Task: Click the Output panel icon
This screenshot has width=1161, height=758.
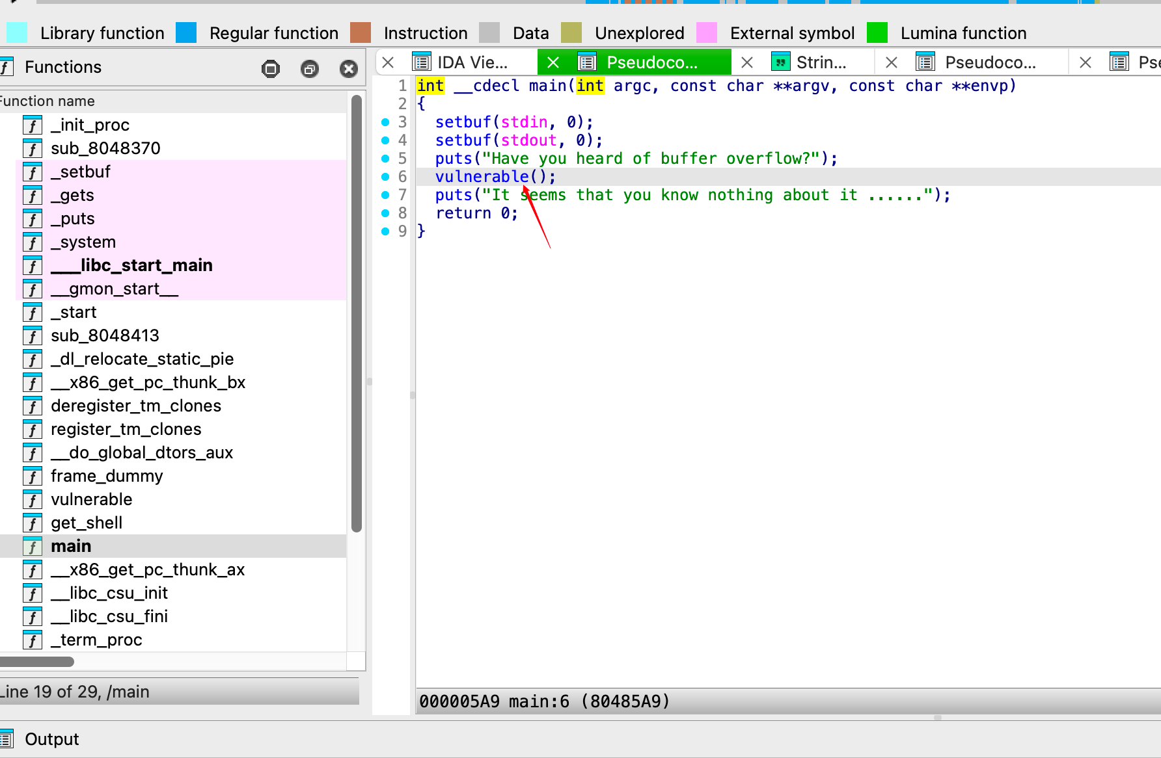Action: [x=7, y=739]
